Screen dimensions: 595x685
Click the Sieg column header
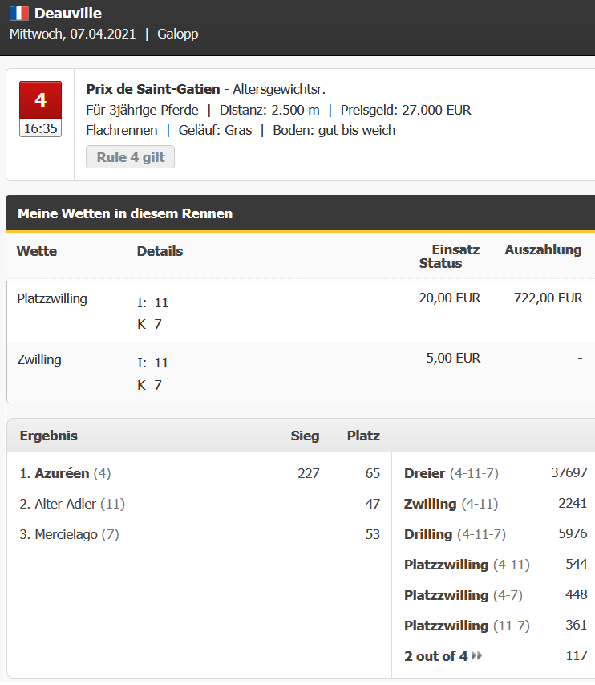coord(305,436)
